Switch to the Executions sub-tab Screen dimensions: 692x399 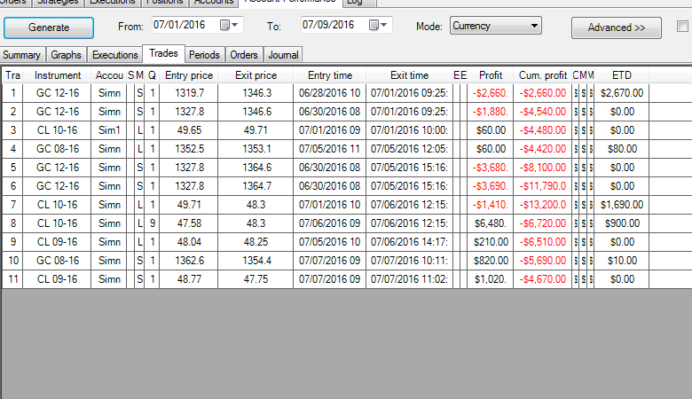tap(115, 55)
